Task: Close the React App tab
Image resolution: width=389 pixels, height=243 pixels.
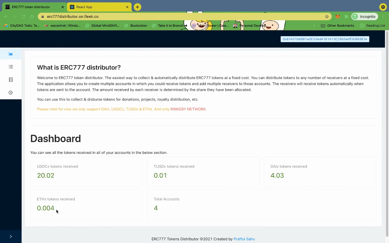Action: coord(127,7)
